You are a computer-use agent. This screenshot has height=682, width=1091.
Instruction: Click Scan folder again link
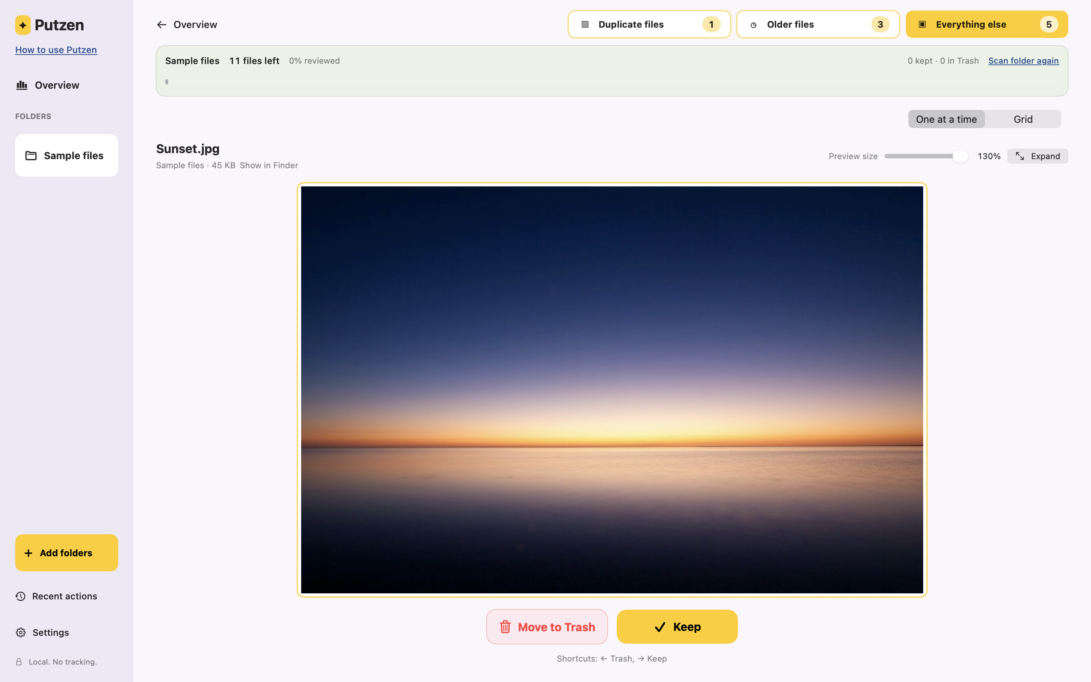click(1023, 61)
